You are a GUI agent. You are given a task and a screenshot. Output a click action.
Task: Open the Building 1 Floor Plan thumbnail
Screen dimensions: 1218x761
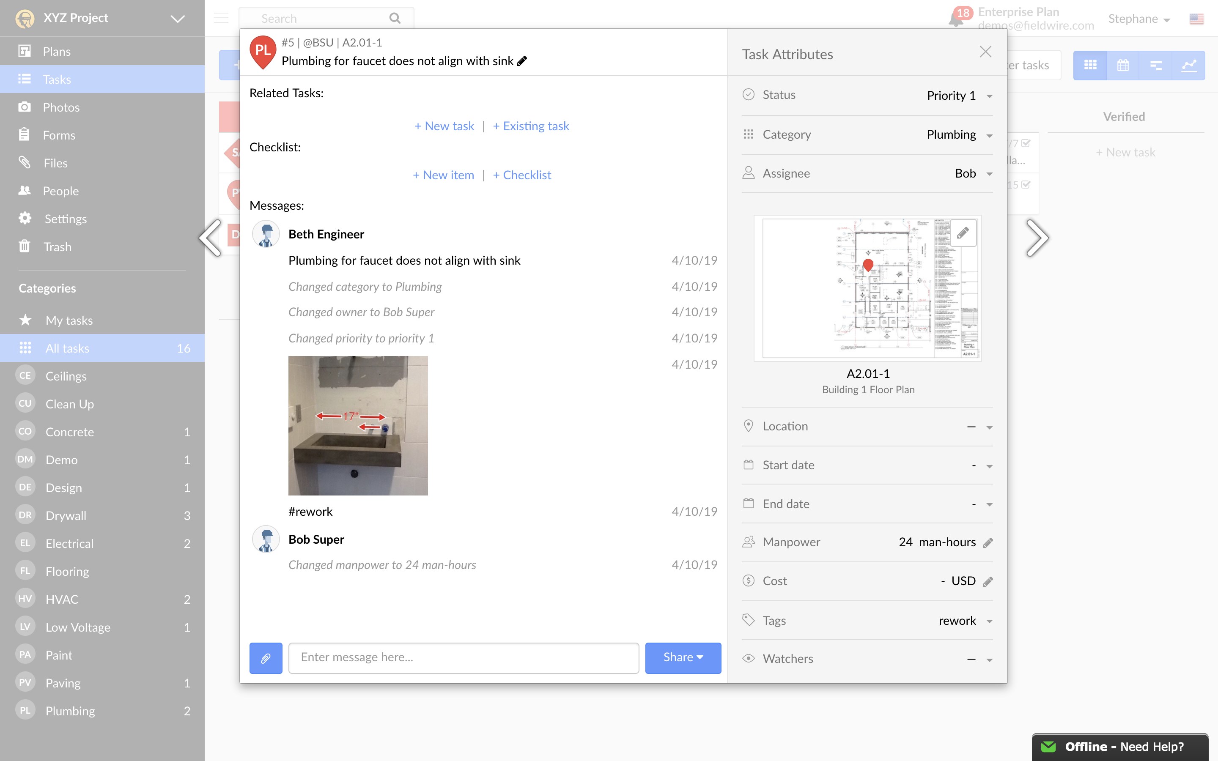point(868,288)
